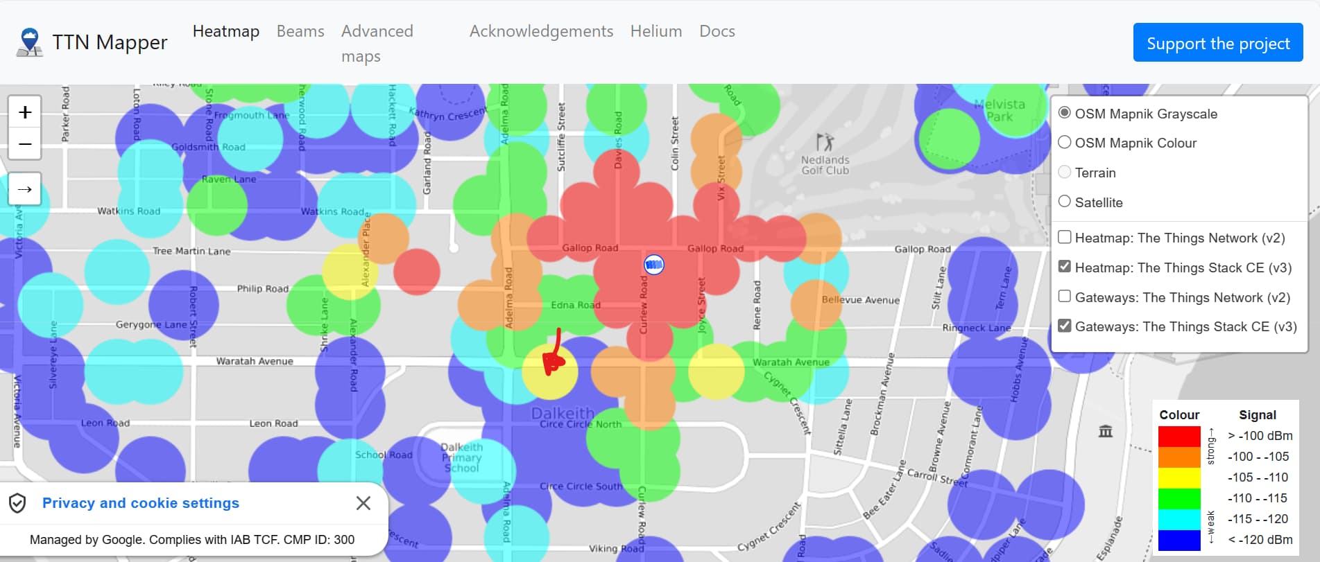This screenshot has width=1320, height=562.
Task: Click the blue gateway marker on Curlew Road
Action: (x=653, y=264)
